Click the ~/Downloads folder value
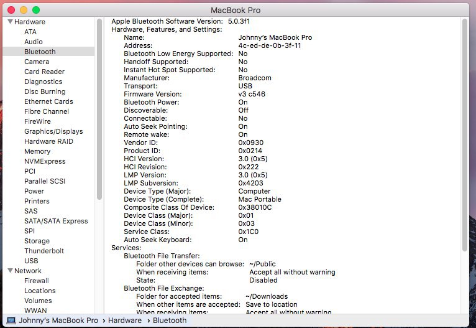The width and height of the screenshot is (476, 328). [x=267, y=296]
